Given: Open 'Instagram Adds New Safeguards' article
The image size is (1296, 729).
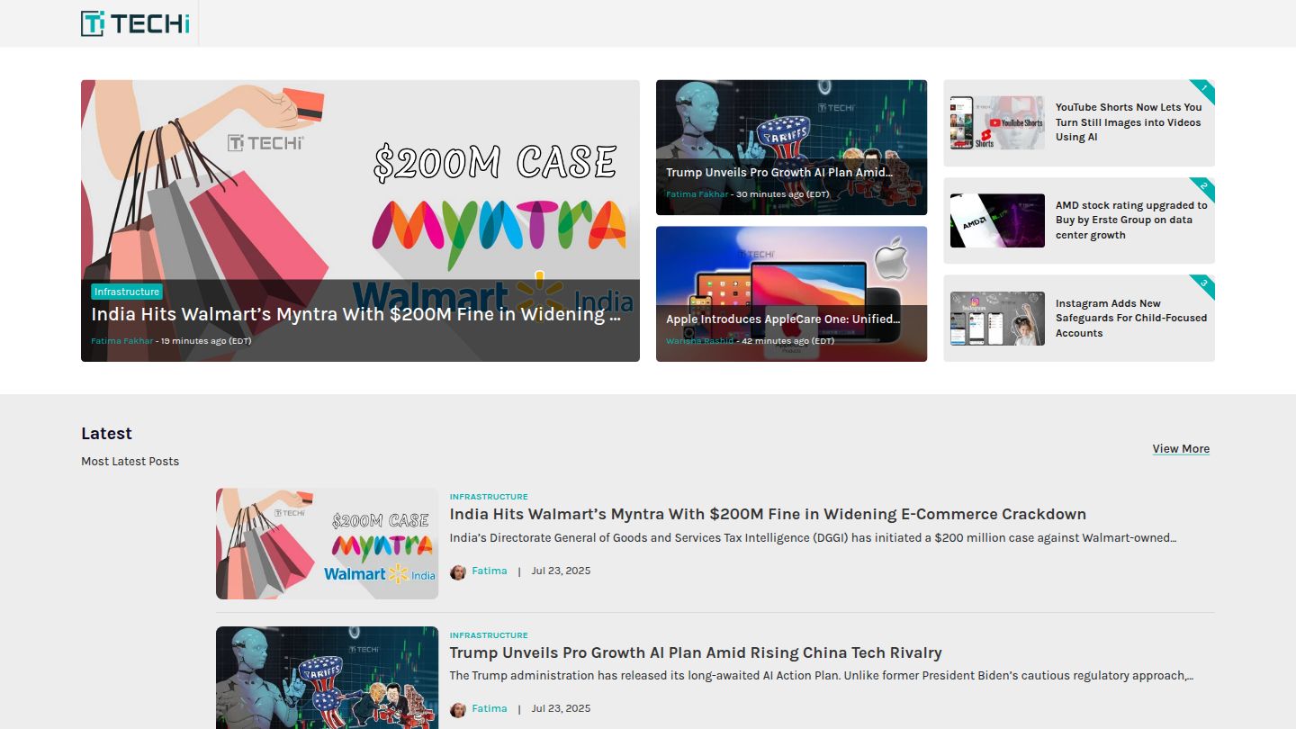Looking at the screenshot, I should coord(1131,319).
